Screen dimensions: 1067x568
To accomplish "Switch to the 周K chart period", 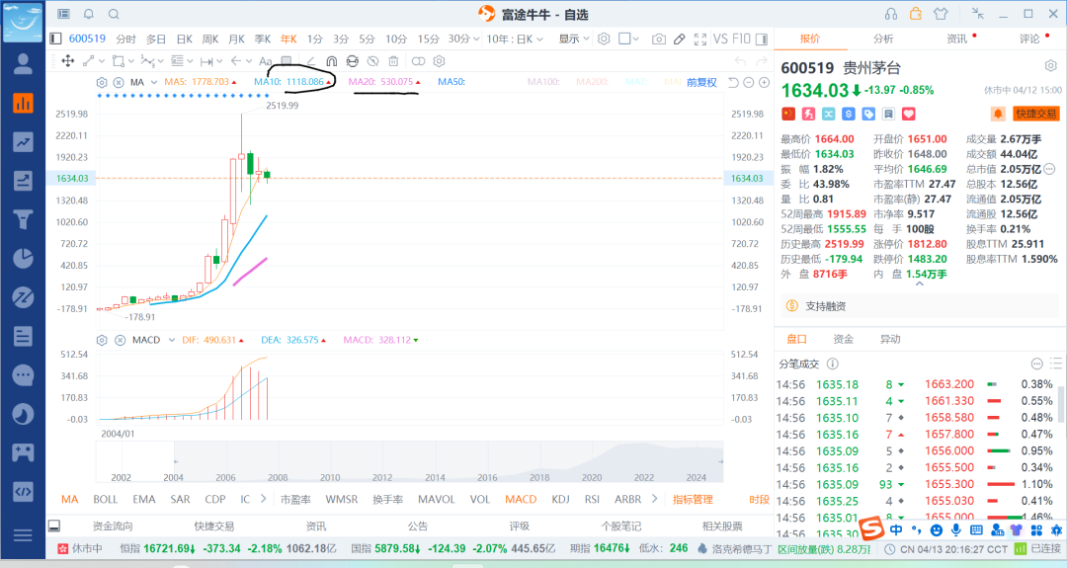I will 210,40.
